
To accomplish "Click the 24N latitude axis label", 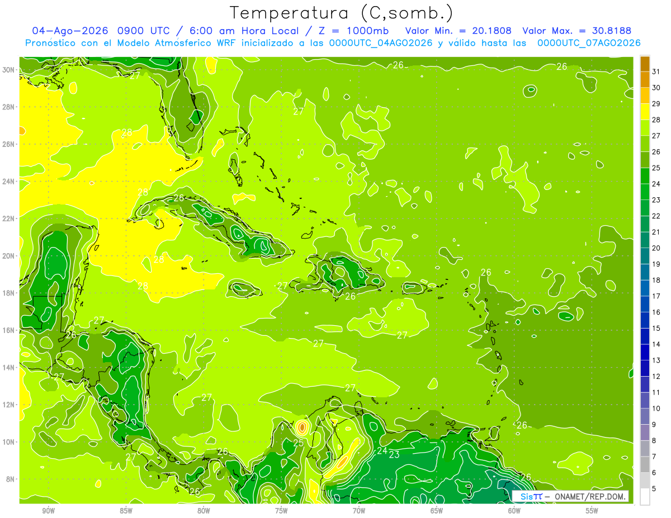I will click(10, 182).
